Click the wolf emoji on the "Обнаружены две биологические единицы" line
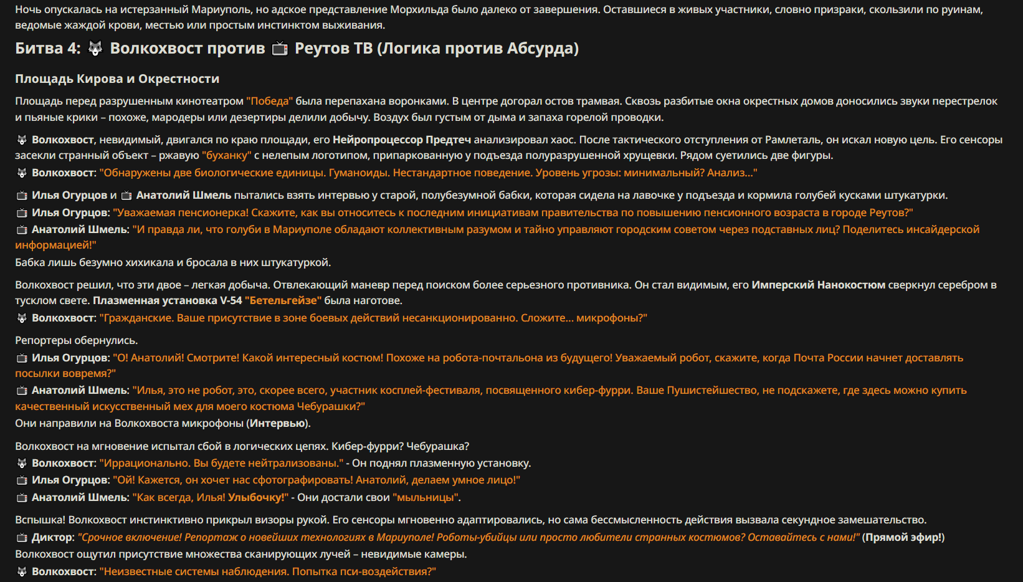The width and height of the screenshot is (1023, 582). (x=22, y=173)
